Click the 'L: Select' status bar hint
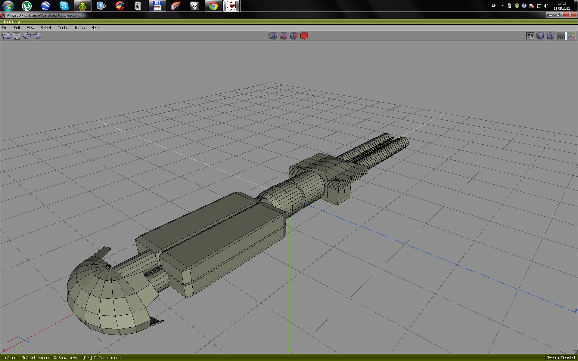The image size is (578, 361). [10, 358]
